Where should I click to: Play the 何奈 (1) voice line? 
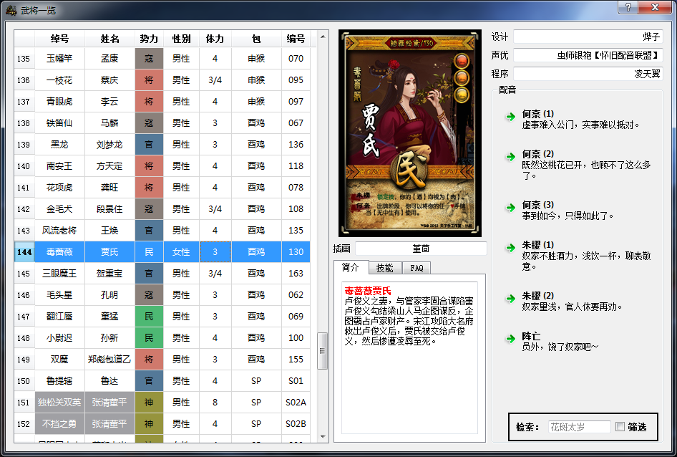(511, 116)
